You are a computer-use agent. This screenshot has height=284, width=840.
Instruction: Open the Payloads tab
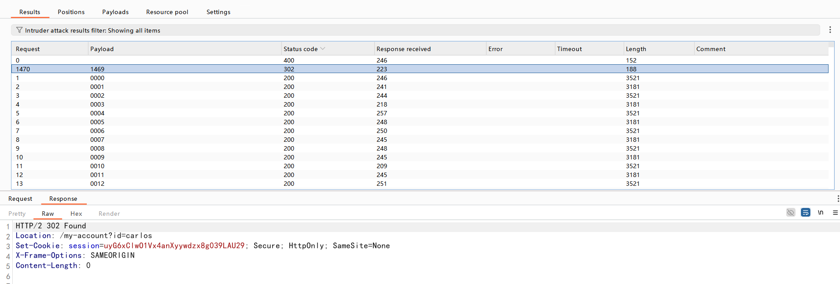[115, 12]
